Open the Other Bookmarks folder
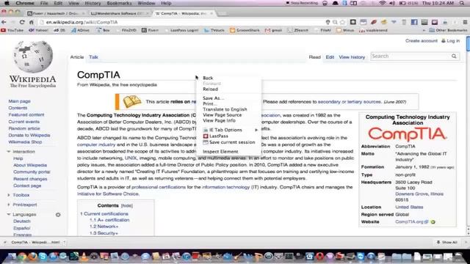This screenshot has height=264, width=470. (448, 30)
